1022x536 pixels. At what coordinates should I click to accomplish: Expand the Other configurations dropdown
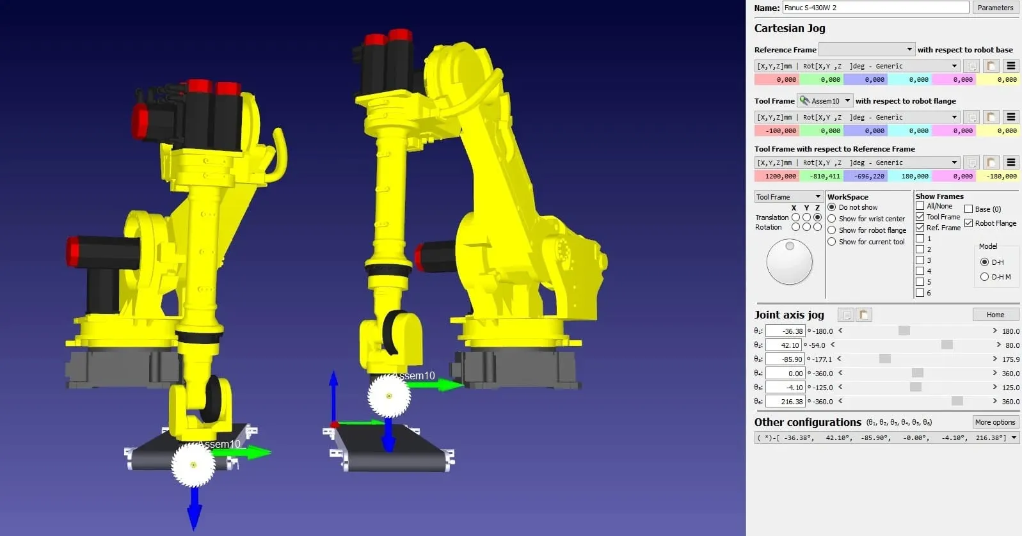887,438
